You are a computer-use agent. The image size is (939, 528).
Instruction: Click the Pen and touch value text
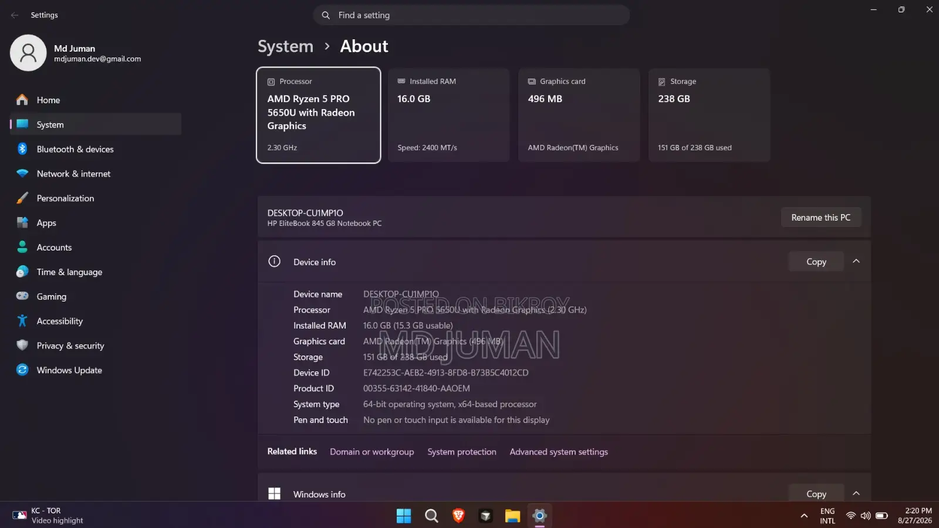tap(457, 420)
